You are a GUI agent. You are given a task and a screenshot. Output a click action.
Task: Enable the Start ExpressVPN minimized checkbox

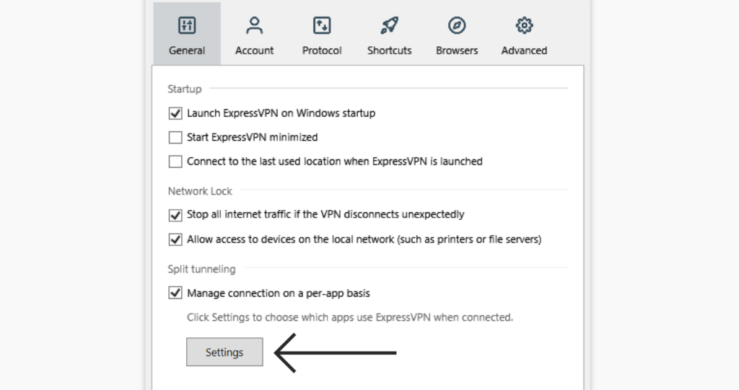(175, 137)
